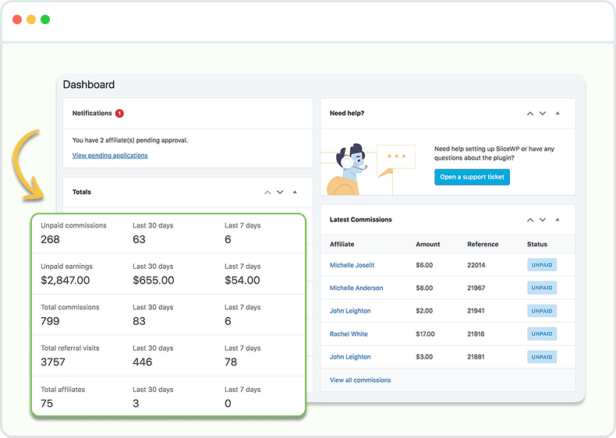Collapse the Need help panel

click(x=558, y=114)
